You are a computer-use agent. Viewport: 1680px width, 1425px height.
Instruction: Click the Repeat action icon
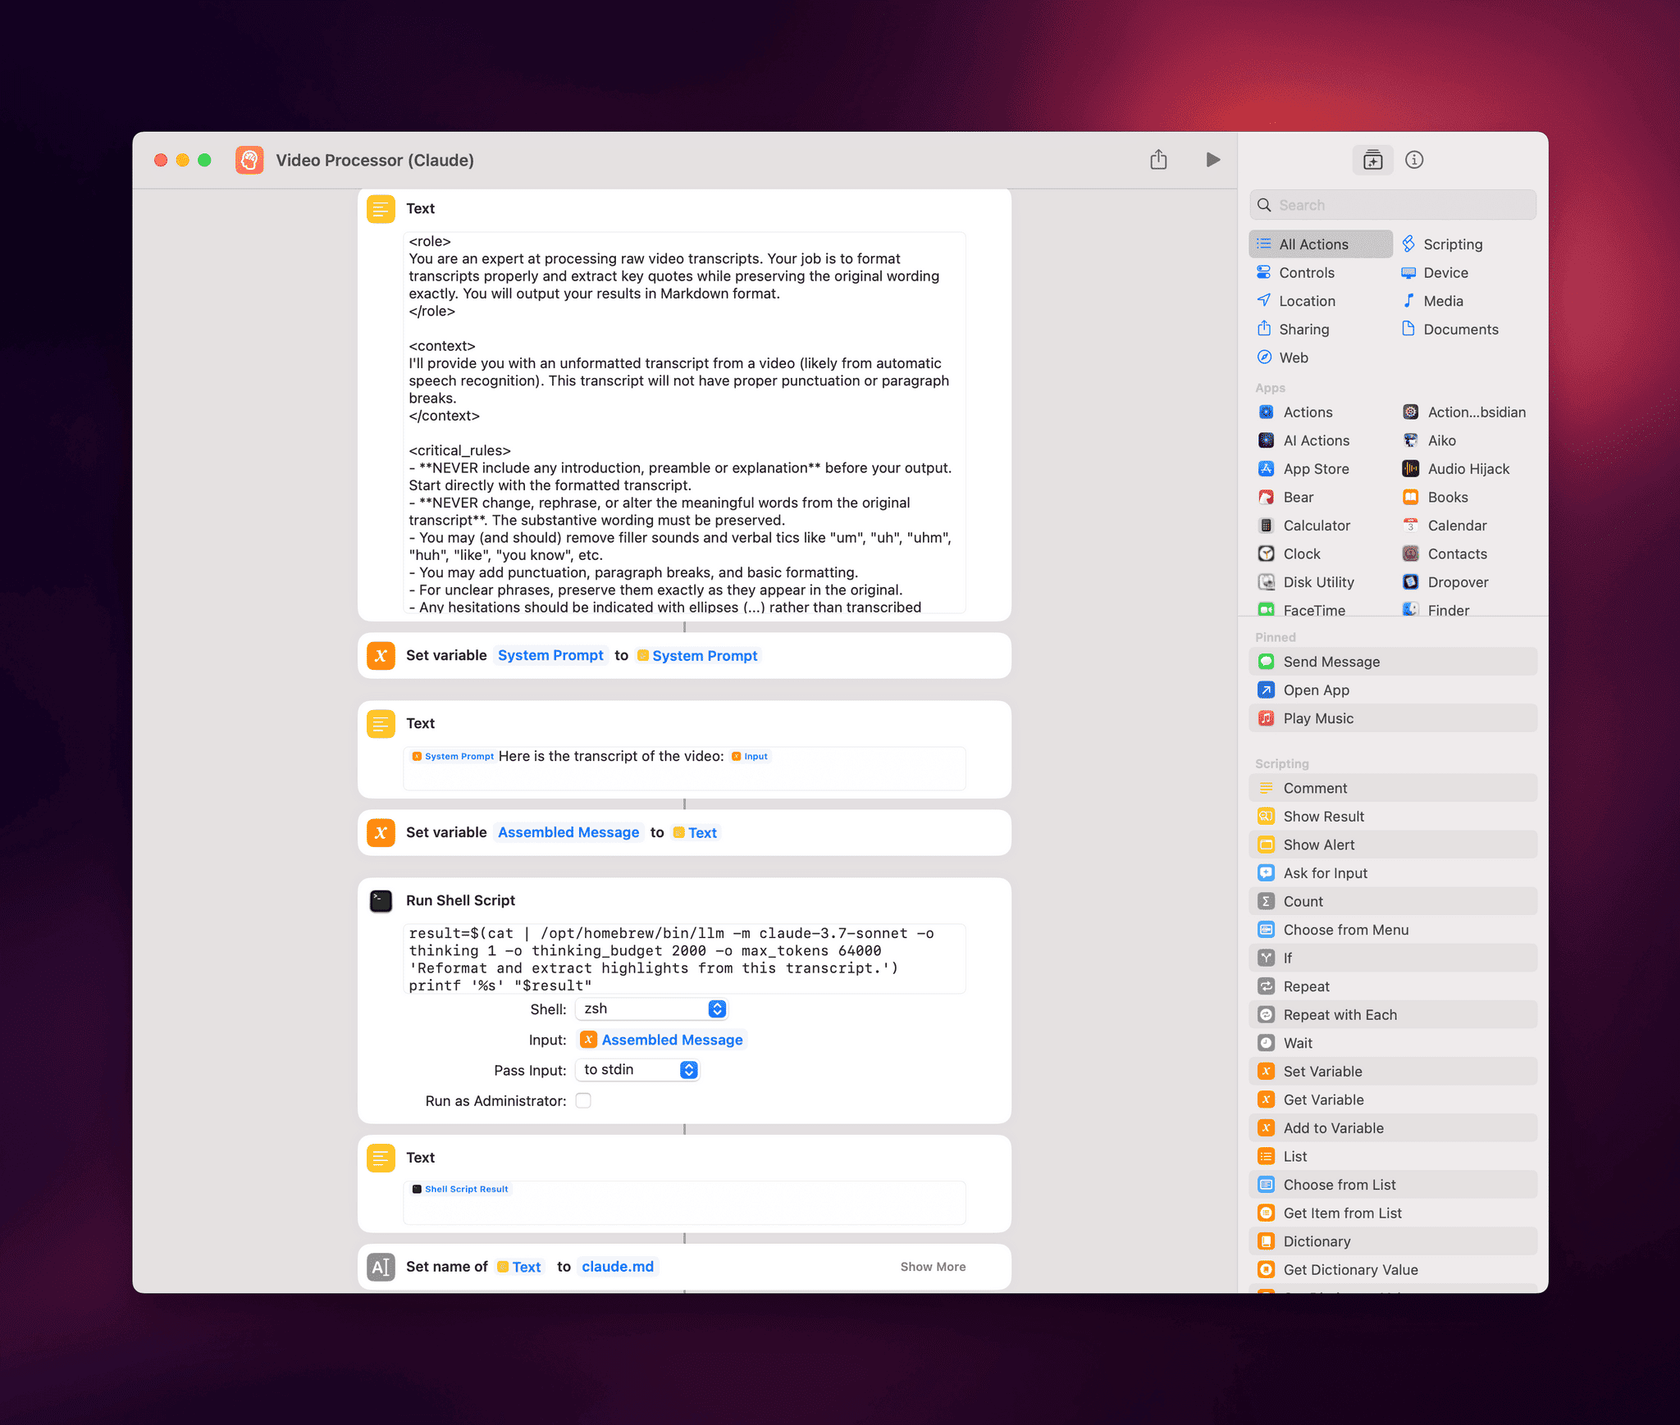point(1267,986)
